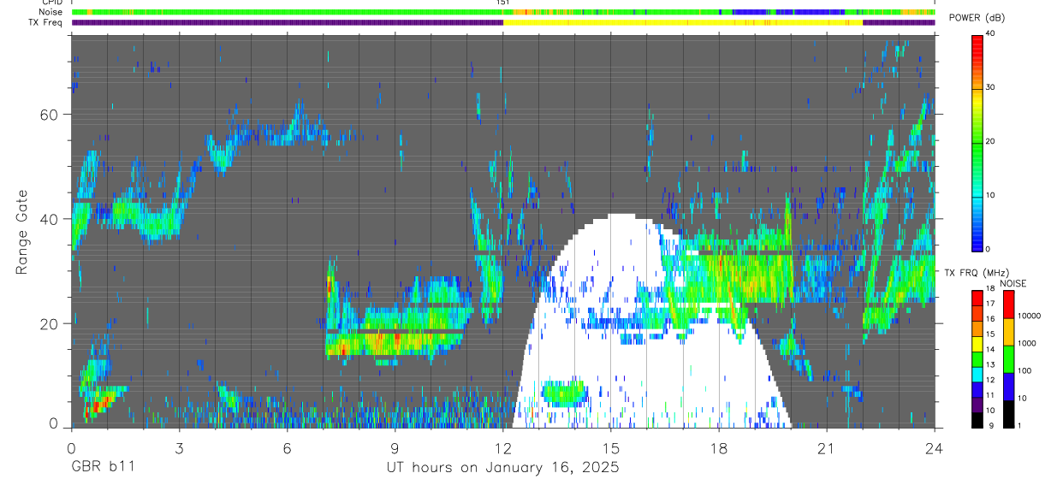Select the red top segment of TX FRQ colorbar
The height and width of the screenshot is (485, 1051).
pos(977,298)
